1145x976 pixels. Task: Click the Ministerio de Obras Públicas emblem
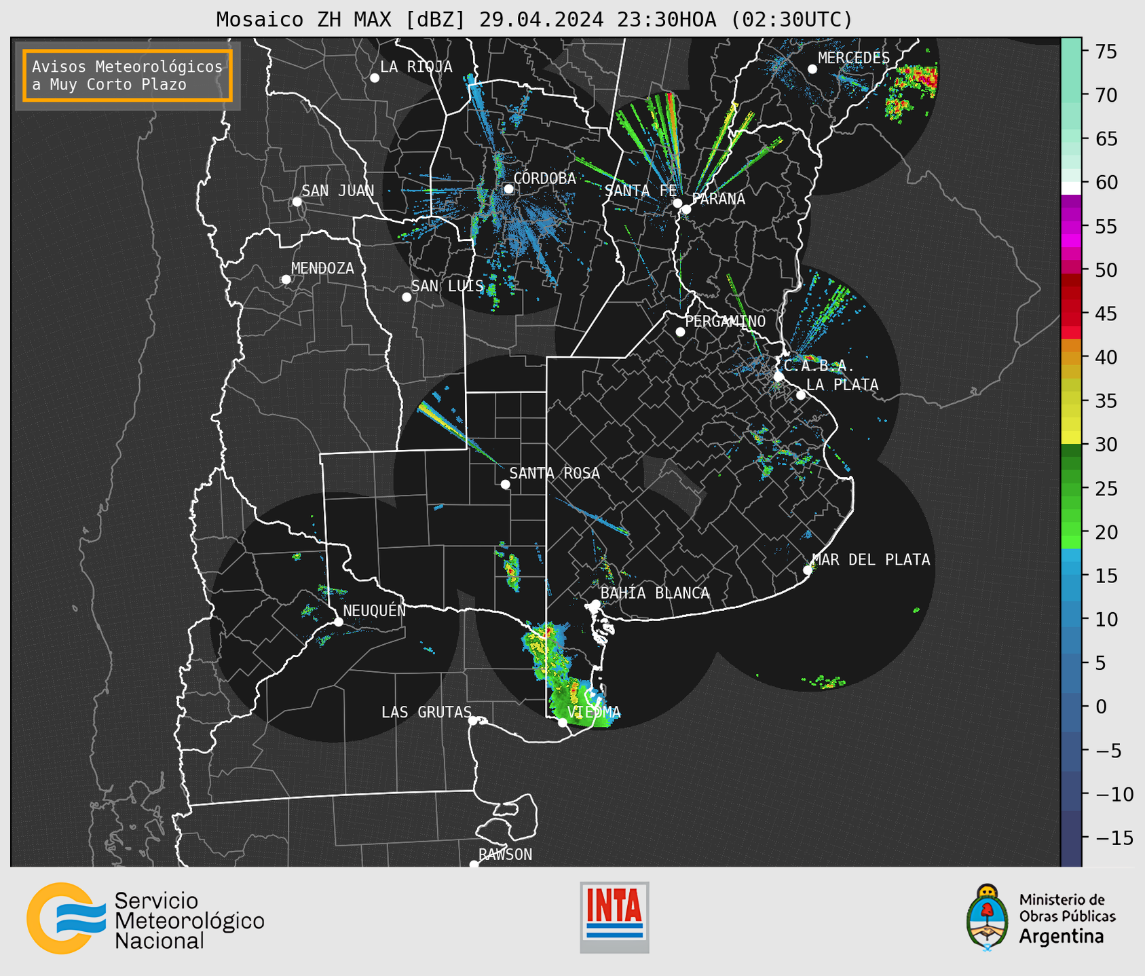(988, 917)
